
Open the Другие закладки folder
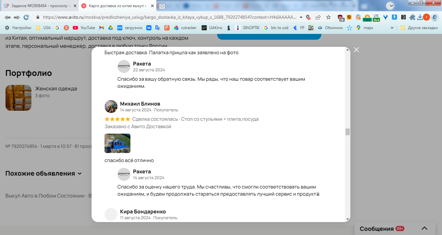point(419,28)
